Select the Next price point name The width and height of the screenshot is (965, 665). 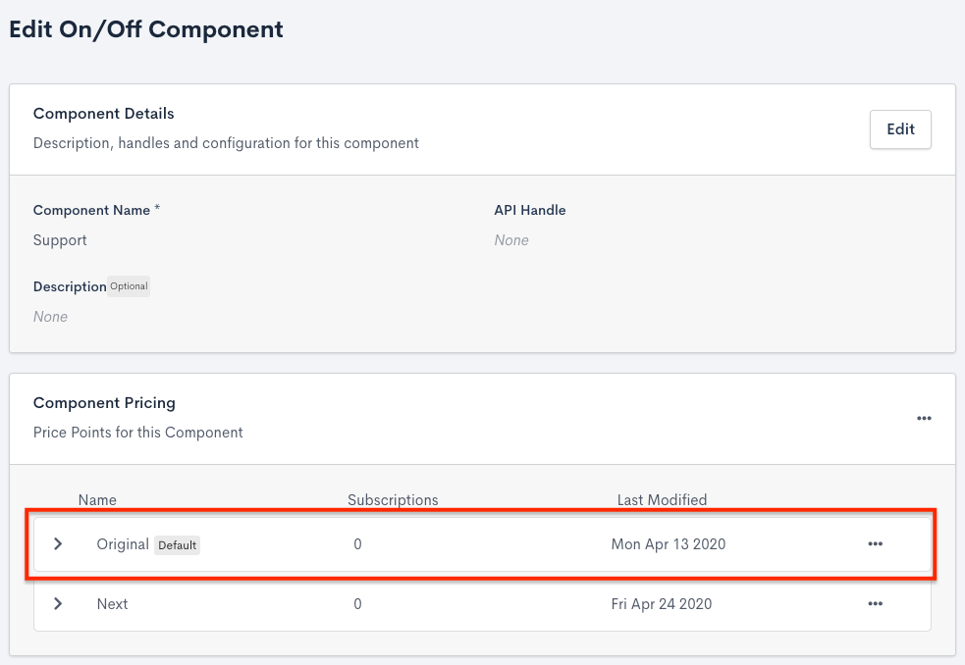pos(112,604)
